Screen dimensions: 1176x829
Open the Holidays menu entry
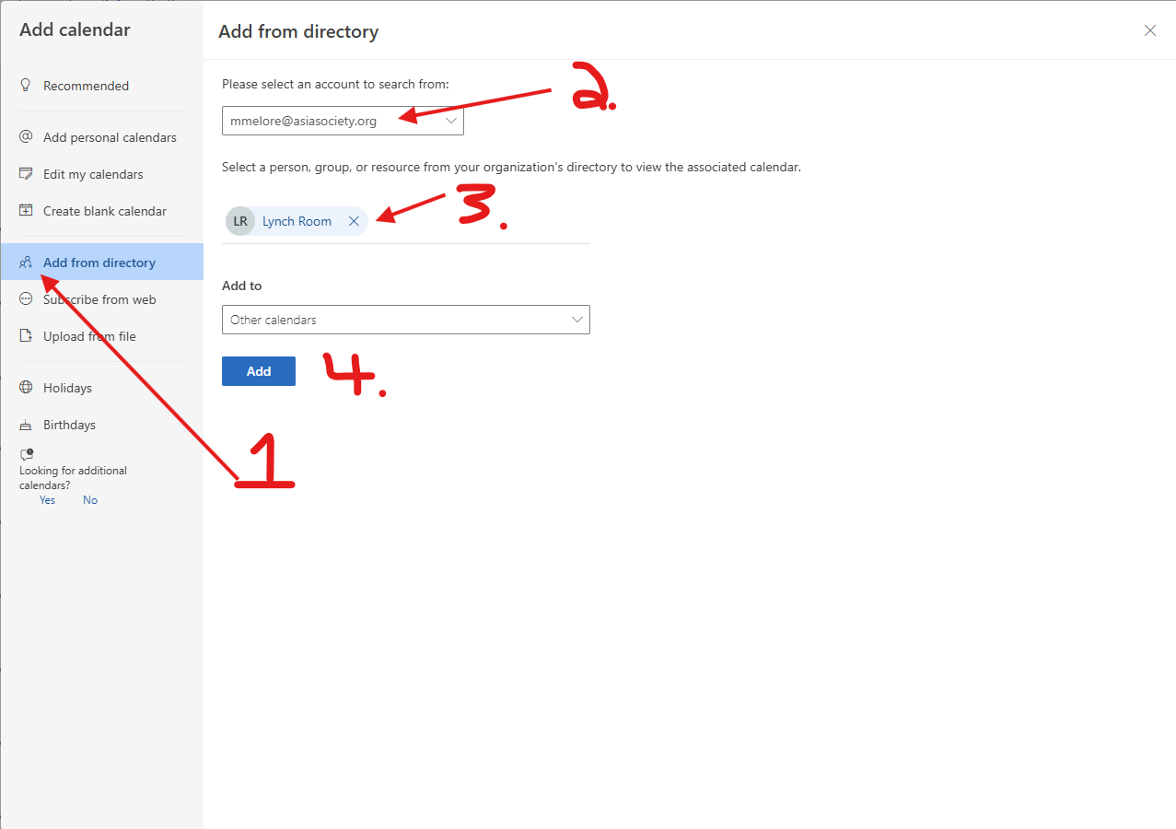[x=67, y=388]
